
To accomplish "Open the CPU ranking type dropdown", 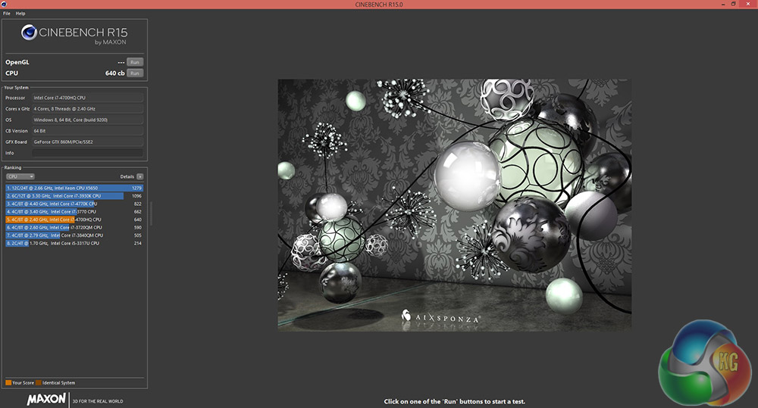I will pyautogui.click(x=20, y=176).
